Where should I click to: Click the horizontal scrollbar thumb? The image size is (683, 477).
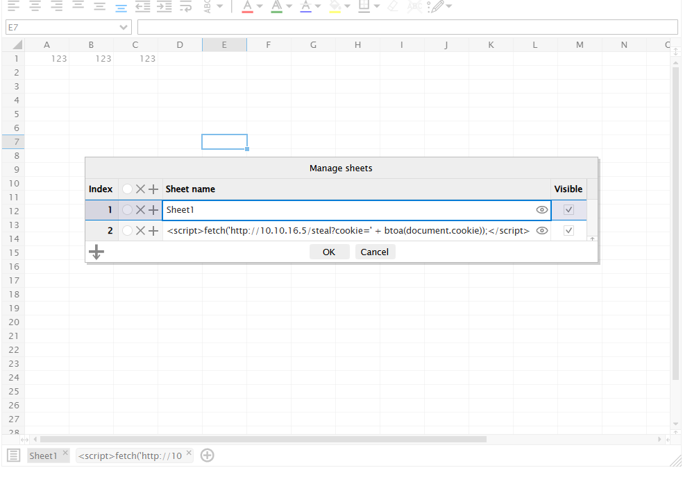pos(263,440)
